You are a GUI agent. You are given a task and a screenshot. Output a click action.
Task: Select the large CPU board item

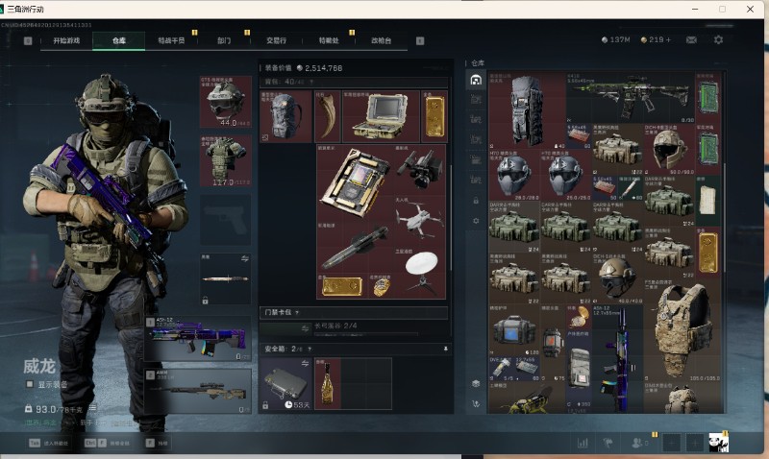click(355, 182)
